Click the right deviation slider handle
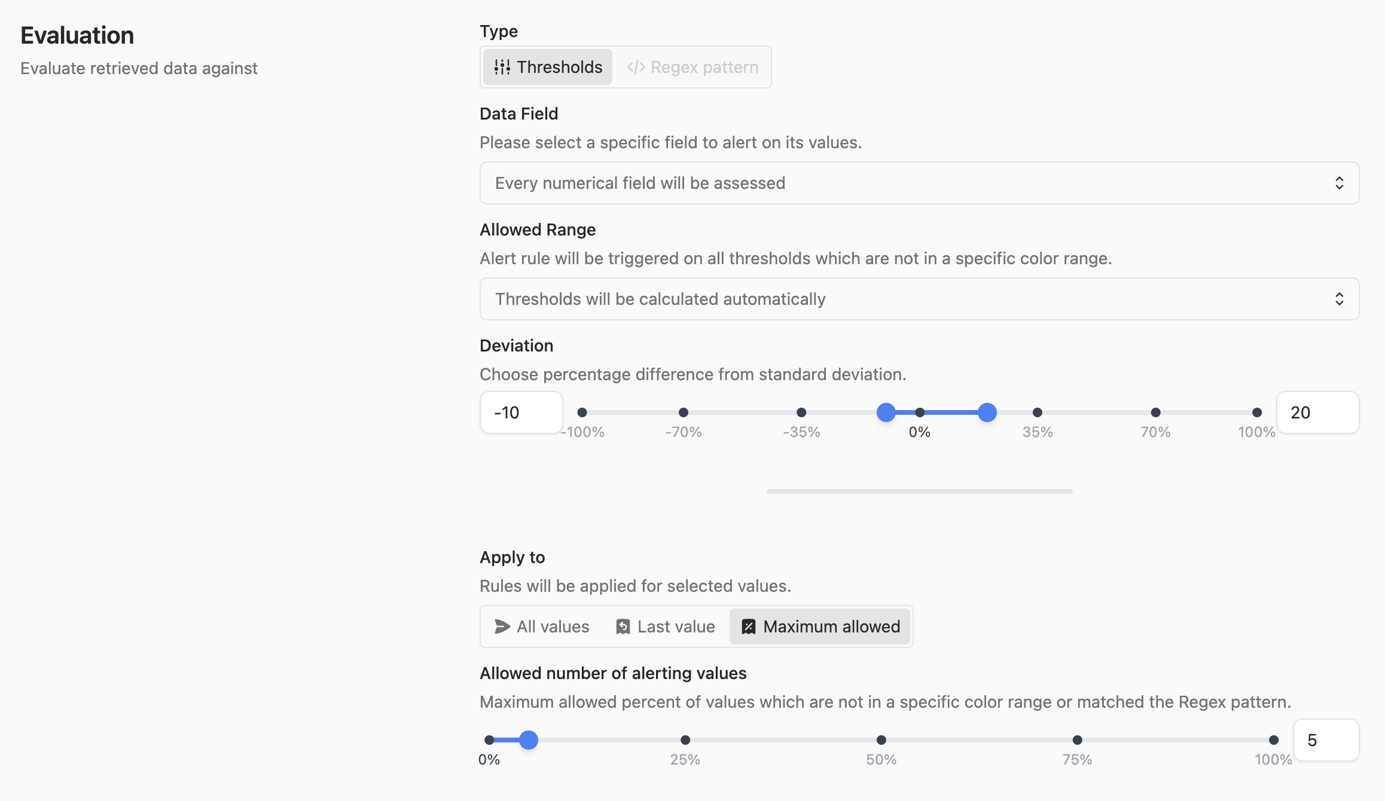1385x801 pixels. pyautogui.click(x=987, y=412)
